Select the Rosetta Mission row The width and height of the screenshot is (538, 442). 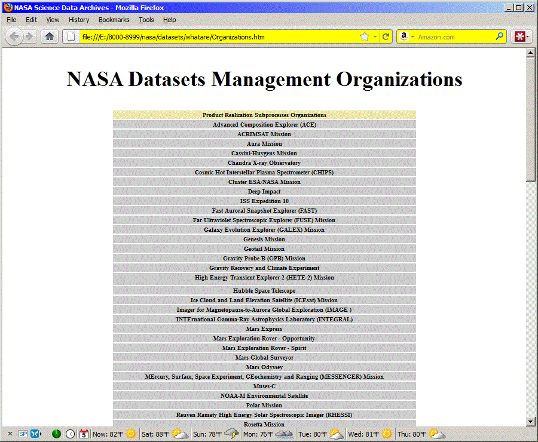[264, 424]
